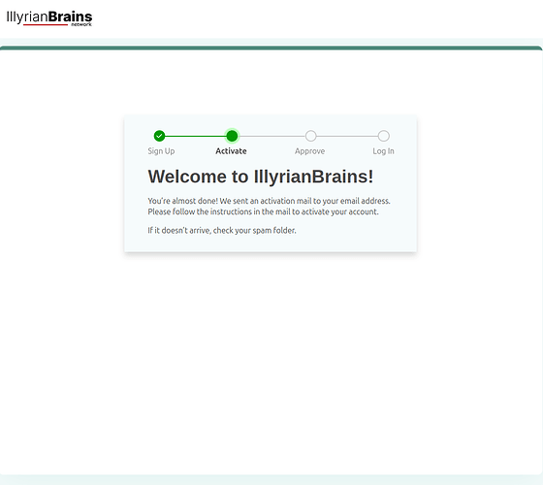Click the check your spam folder note

pyautogui.click(x=222, y=231)
